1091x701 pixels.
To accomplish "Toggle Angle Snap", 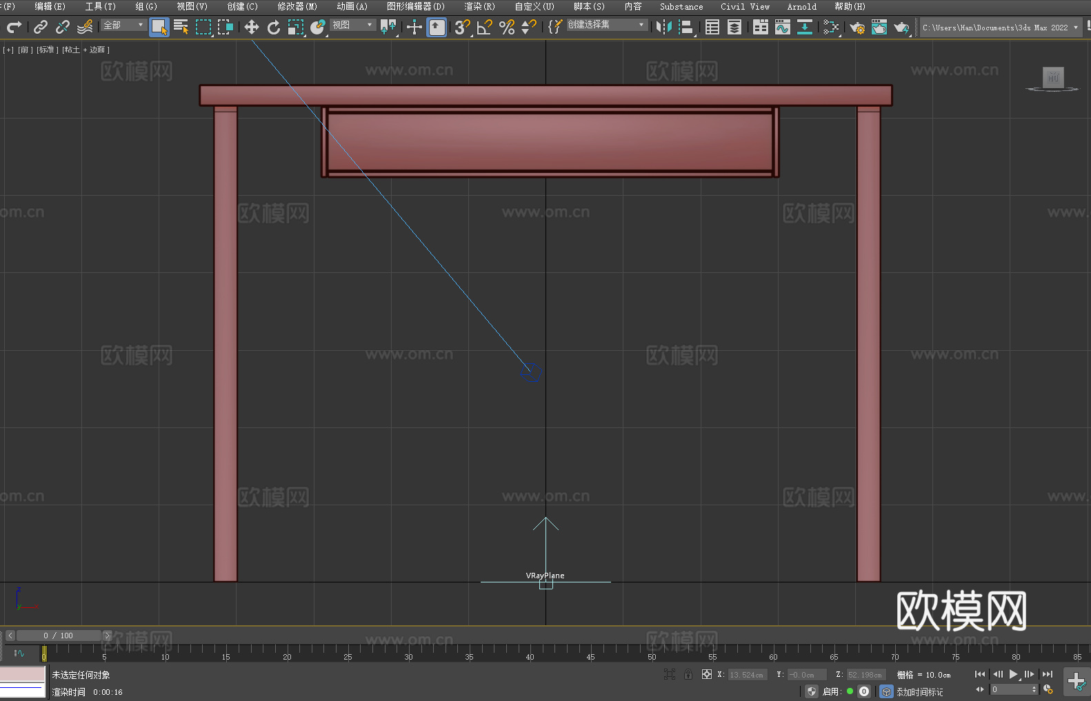I will coord(485,27).
